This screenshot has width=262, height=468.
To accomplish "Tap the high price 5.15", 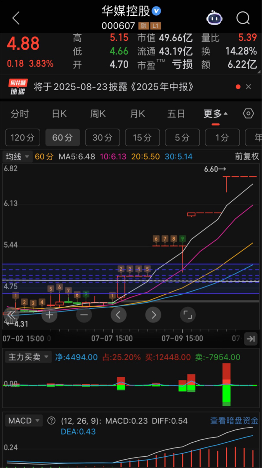I will click(119, 38).
